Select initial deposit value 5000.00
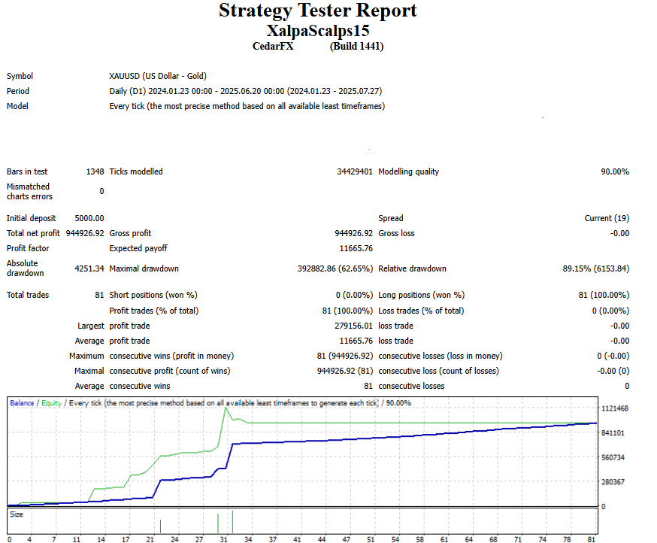 click(89, 218)
